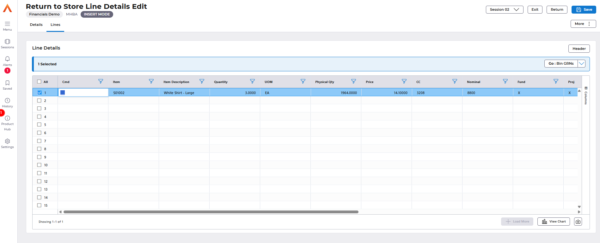Image resolution: width=600 pixels, height=243 pixels.
Task: Switch to the Lines tab
Action: (55, 25)
